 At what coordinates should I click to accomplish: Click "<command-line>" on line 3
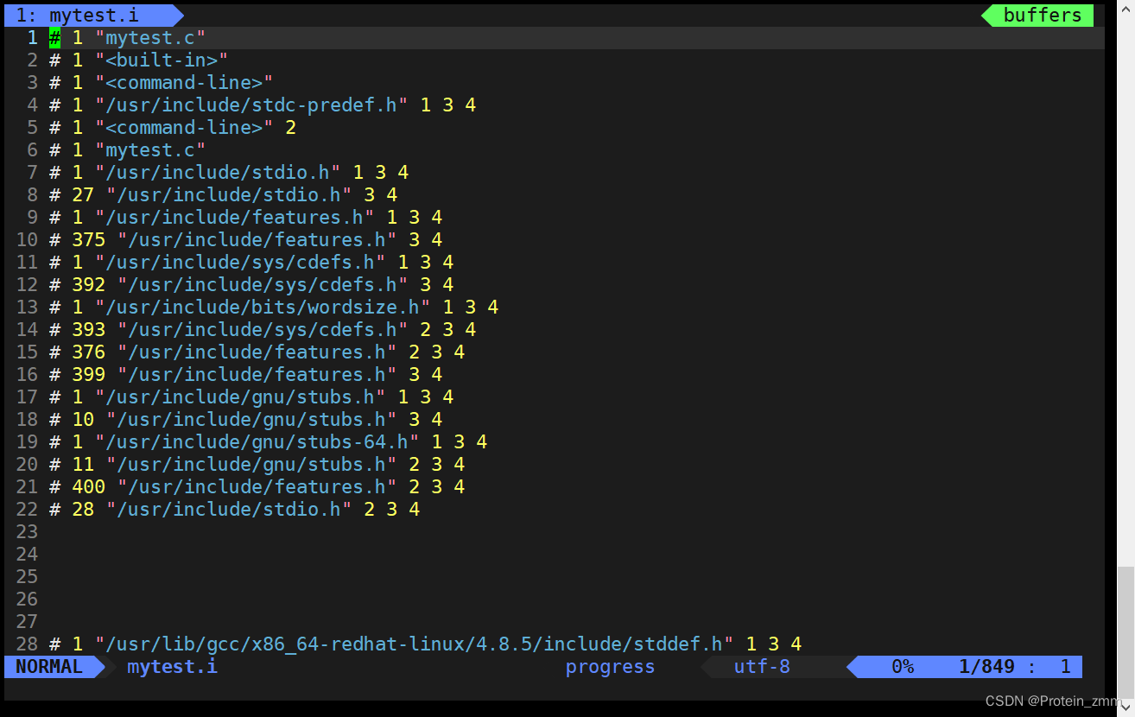pyautogui.click(x=184, y=82)
